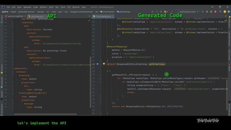231x130 pixels.
Task: Open the REST Console tool window
Action: [230, 55]
